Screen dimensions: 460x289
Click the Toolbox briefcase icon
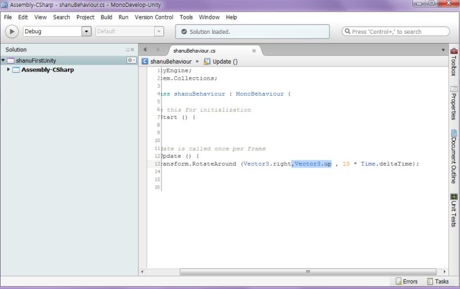coord(454,51)
